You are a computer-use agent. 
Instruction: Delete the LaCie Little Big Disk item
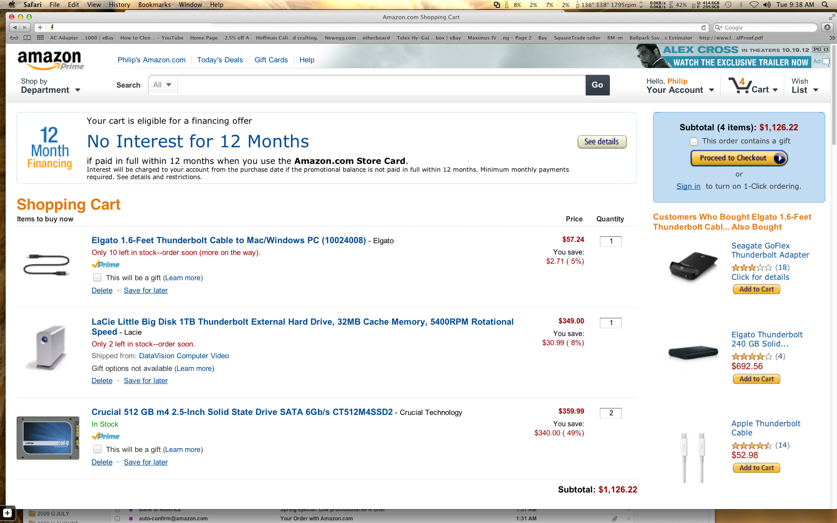[102, 380]
